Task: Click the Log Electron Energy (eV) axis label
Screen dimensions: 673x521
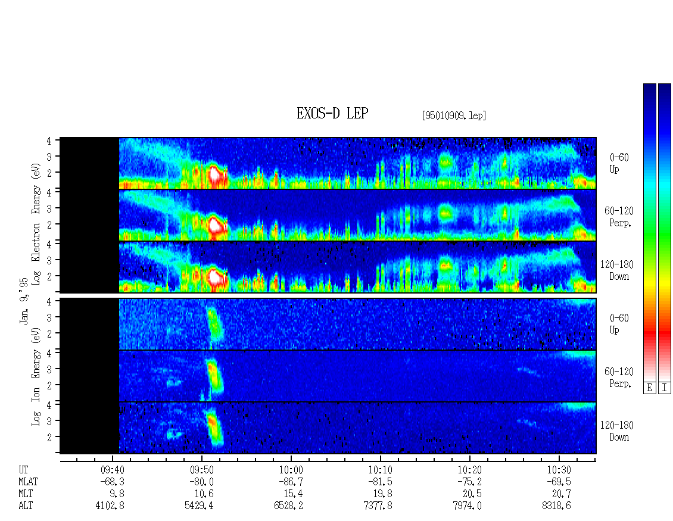Action: [x=36, y=224]
